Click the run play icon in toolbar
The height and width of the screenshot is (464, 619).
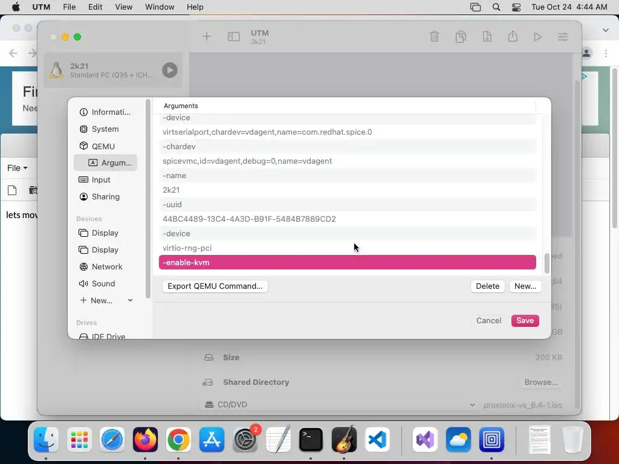coord(537,37)
